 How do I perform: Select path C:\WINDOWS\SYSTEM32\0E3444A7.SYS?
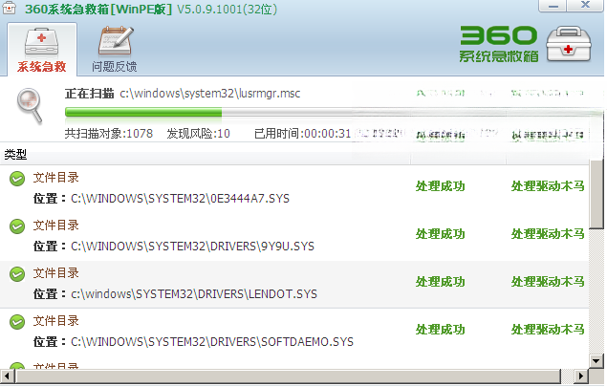(x=180, y=199)
